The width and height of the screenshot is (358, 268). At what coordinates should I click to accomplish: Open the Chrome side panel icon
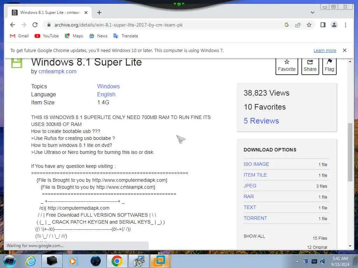point(323,25)
